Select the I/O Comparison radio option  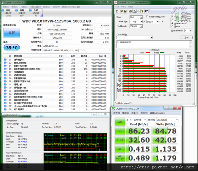[x=172, y=20]
